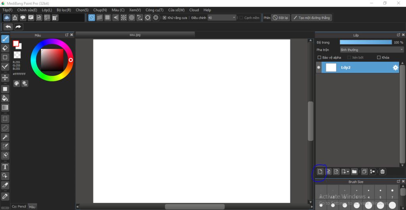Toggle the Cạnh mềm checkbox
The width and height of the screenshot is (406, 210).
point(241,17)
